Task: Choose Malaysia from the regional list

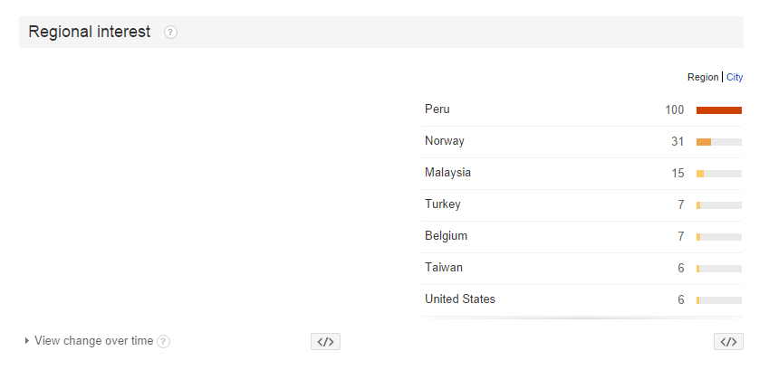Action: click(x=582, y=174)
